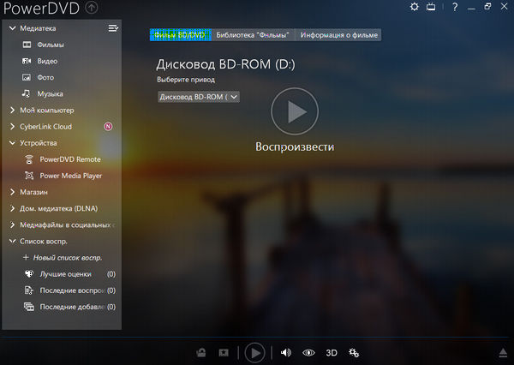This screenshot has height=365, width=514.
Task: Open playback settings gears in bottom bar
Action: click(354, 352)
